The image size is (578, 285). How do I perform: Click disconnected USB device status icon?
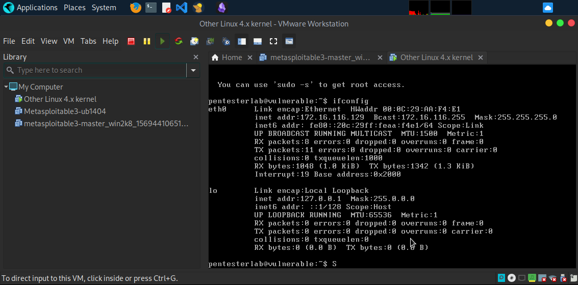[563, 278]
